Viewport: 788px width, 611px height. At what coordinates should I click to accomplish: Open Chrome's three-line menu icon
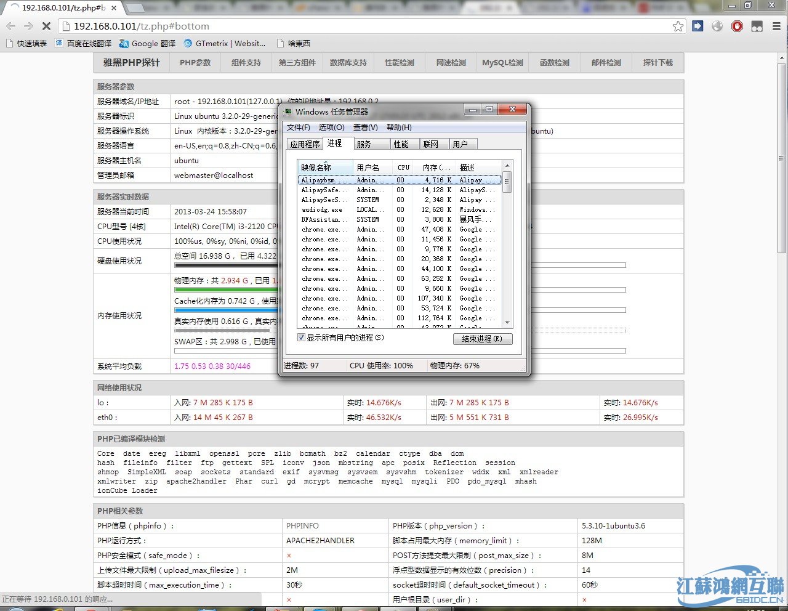pos(776,26)
